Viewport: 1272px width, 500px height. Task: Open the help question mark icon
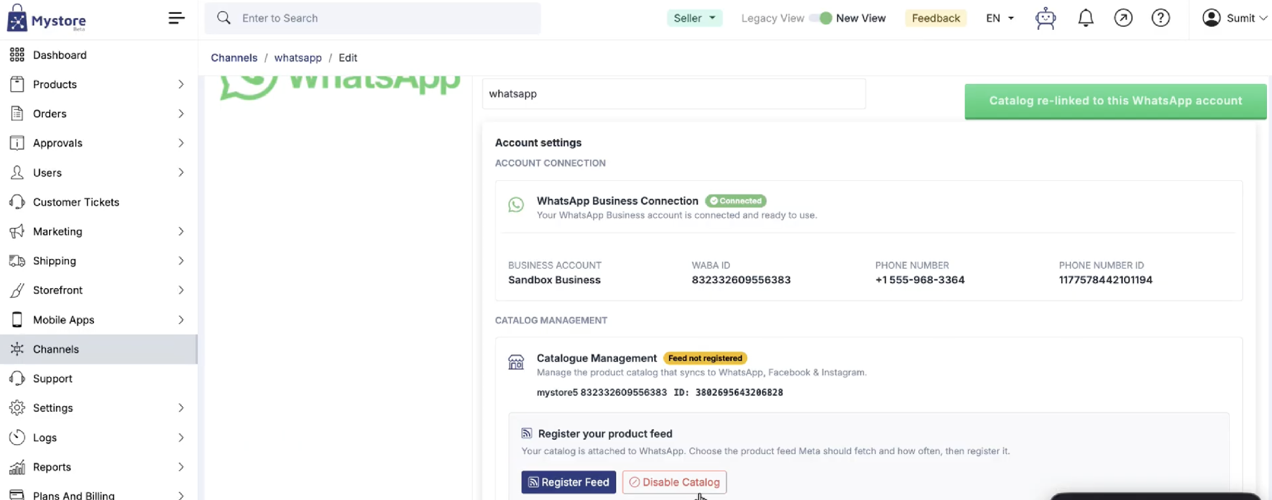pos(1161,18)
